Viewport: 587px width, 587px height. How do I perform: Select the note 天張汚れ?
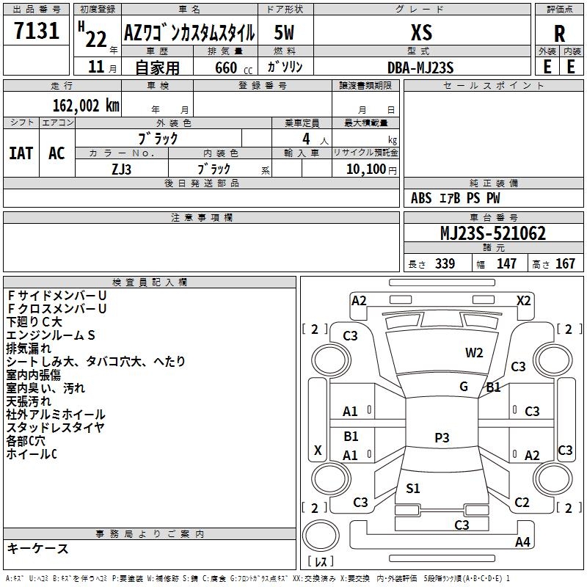pos(29,401)
